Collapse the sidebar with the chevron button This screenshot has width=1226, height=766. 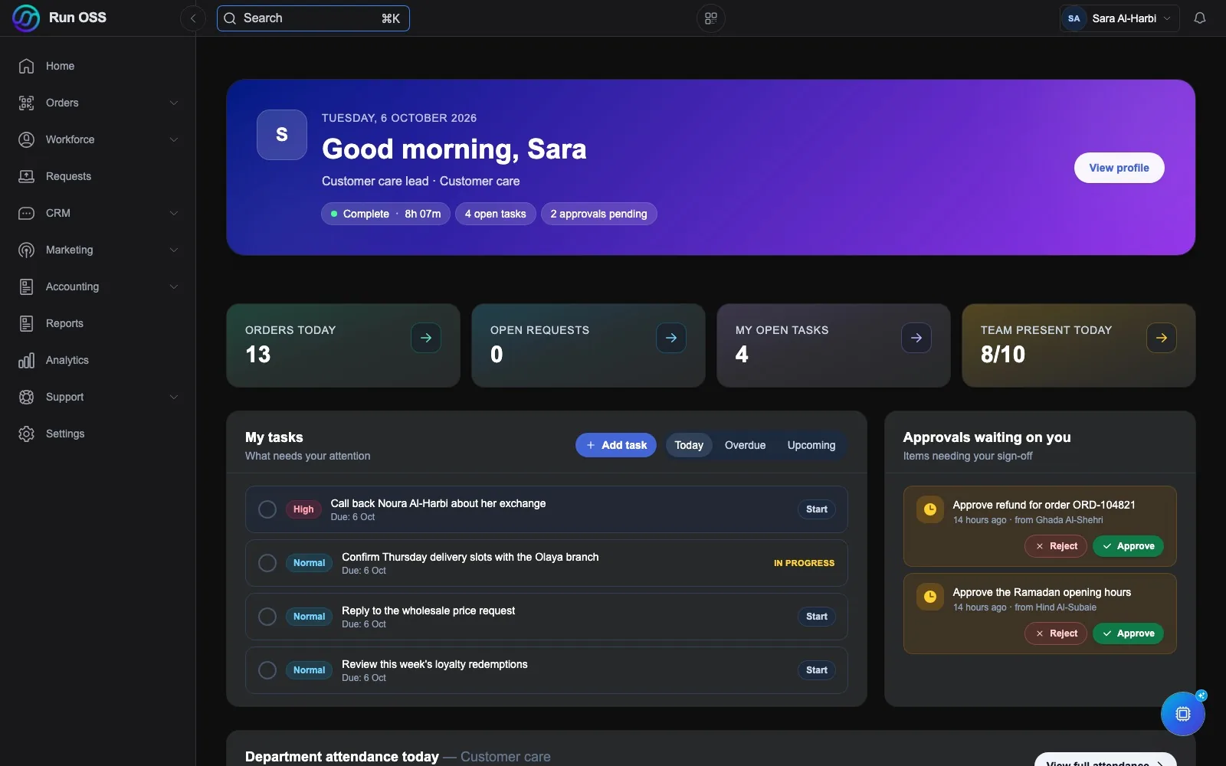tap(193, 18)
